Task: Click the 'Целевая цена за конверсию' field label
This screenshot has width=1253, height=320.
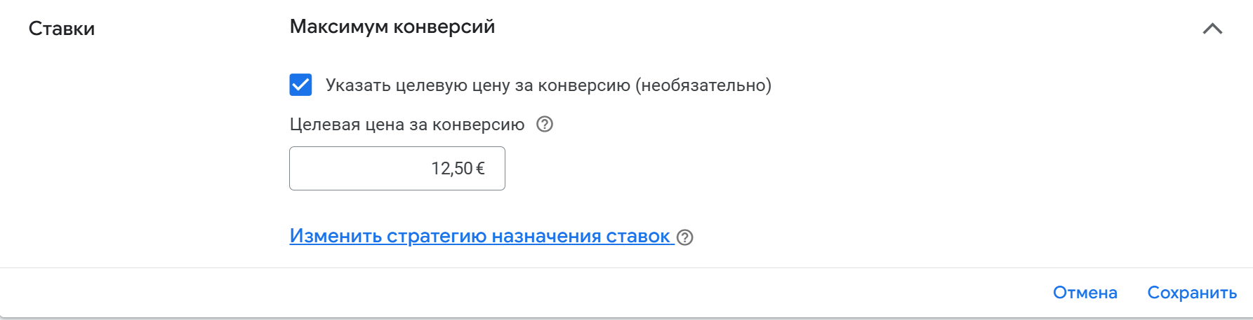Action: (x=406, y=125)
